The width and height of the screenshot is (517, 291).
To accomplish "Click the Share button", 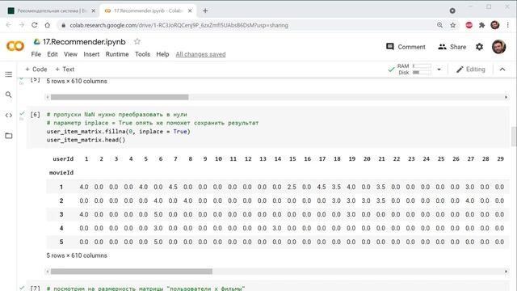I will (452, 47).
